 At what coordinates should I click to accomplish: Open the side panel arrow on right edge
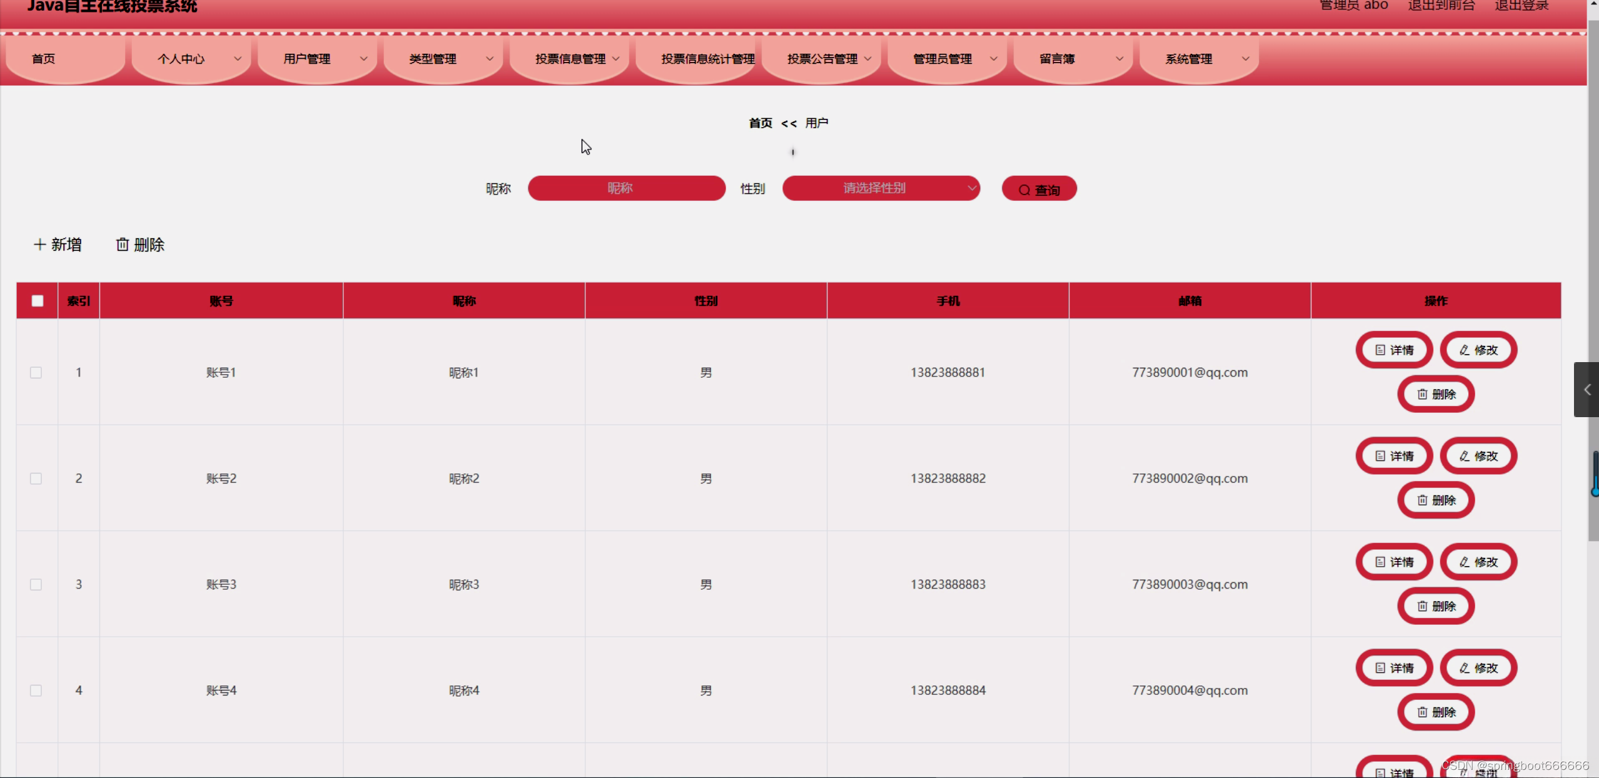[x=1586, y=390]
